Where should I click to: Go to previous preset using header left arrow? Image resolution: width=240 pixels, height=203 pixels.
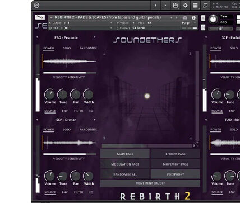point(155,6)
